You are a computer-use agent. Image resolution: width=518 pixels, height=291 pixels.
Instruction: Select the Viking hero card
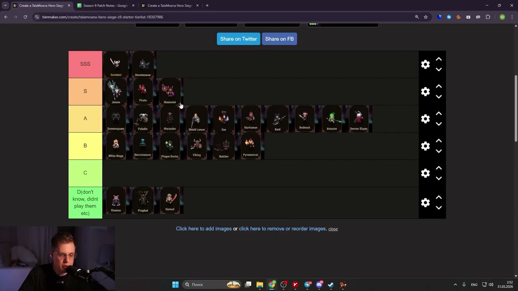tap(197, 146)
